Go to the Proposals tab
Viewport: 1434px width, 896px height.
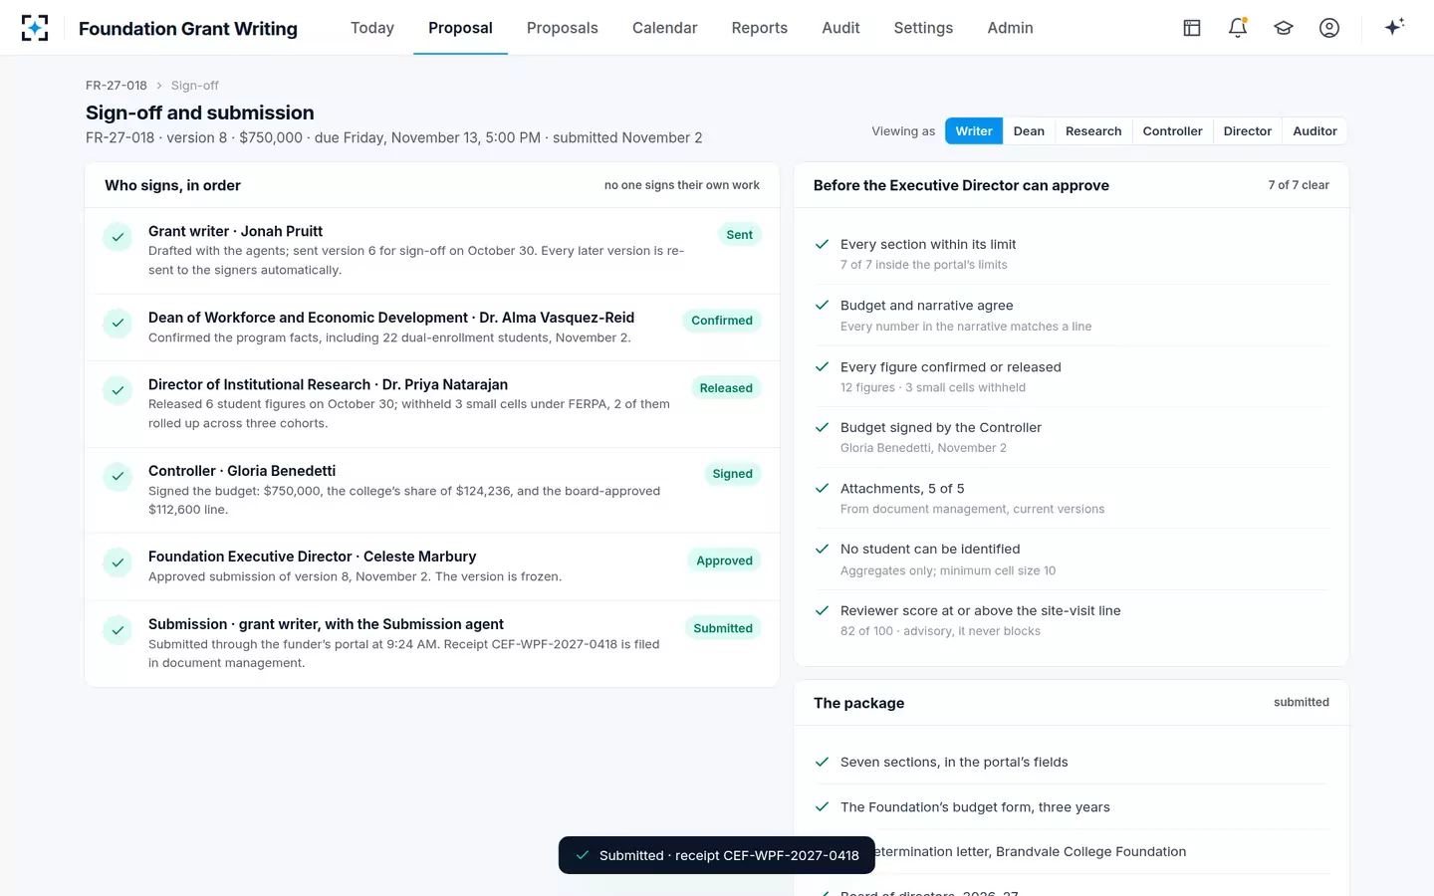coord(563,28)
